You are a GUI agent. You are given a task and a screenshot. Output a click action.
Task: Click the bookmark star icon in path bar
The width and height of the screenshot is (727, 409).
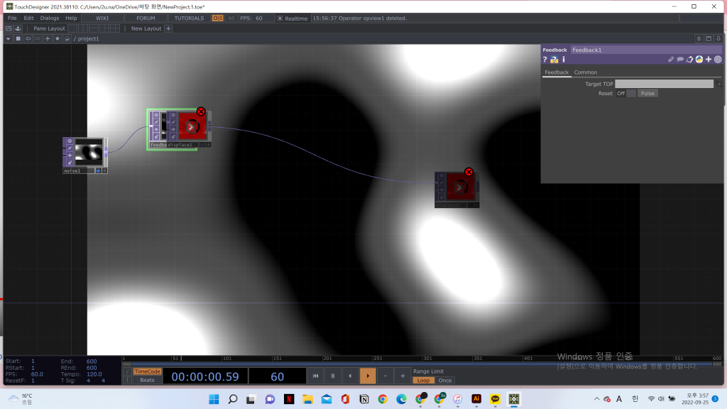coord(57,38)
